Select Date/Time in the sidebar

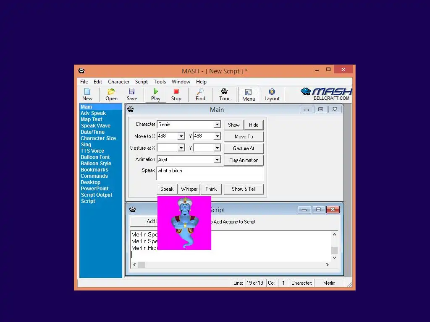pos(92,132)
